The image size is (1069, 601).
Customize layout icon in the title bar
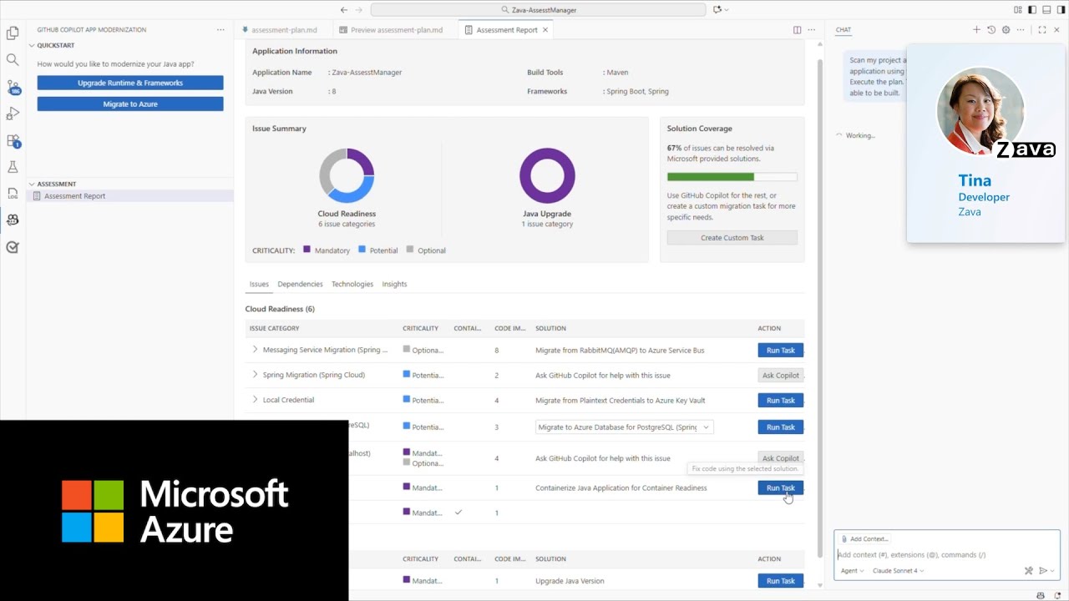point(1018,10)
